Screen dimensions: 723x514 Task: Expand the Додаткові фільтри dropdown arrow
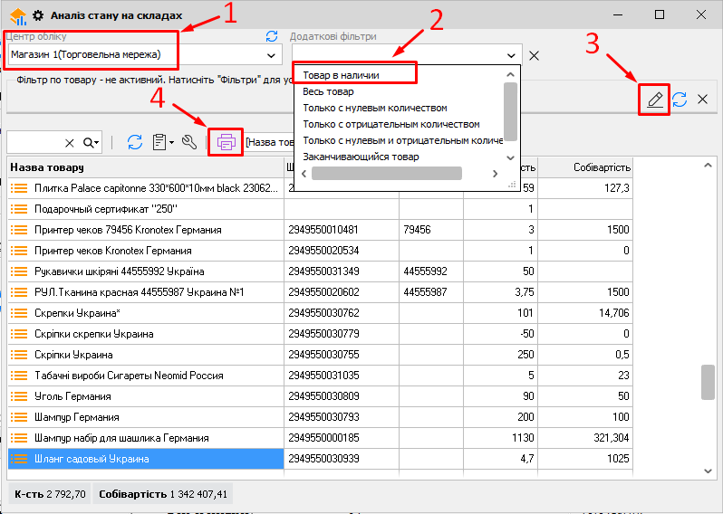coord(513,55)
